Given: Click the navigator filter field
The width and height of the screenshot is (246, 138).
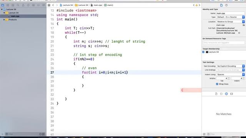Looking at the screenshot, I should tap(22, 134).
